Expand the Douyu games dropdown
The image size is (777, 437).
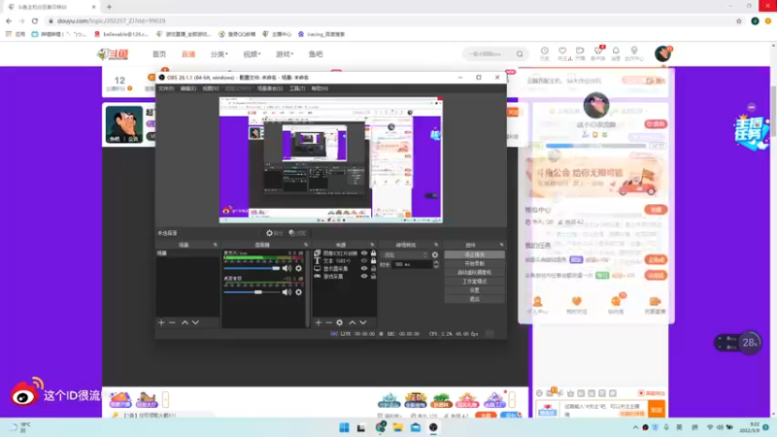[x=285, y=54]
